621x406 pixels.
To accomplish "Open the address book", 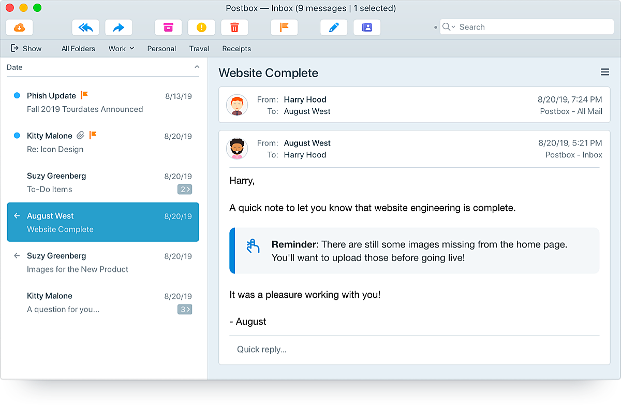I will point(367,27).
